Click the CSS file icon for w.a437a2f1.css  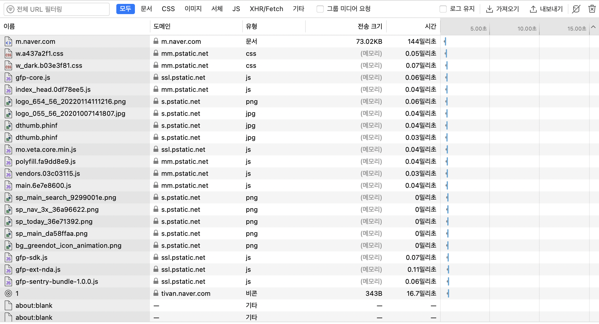(x=8, y=54)
